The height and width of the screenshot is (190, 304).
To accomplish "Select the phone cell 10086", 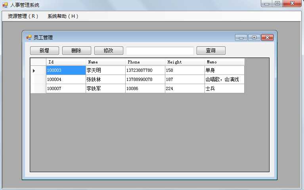I will (145, 88).
